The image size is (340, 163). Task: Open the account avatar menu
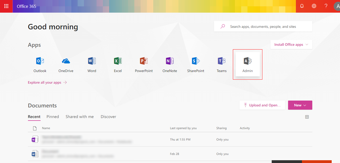pos(337,7)
